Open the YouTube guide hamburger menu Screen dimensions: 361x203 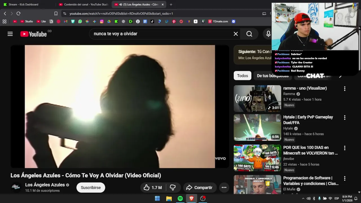[10, 34]
